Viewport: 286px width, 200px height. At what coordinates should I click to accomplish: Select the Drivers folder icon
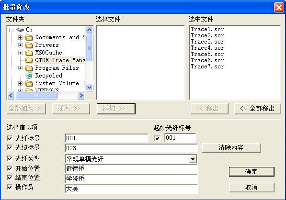click(x=29, y=45)
